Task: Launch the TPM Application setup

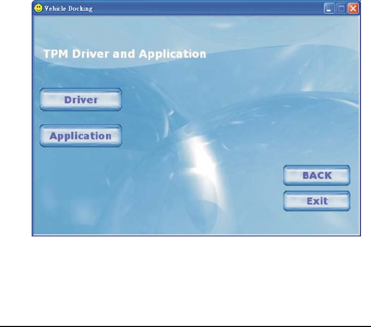Action: point(81,136)
